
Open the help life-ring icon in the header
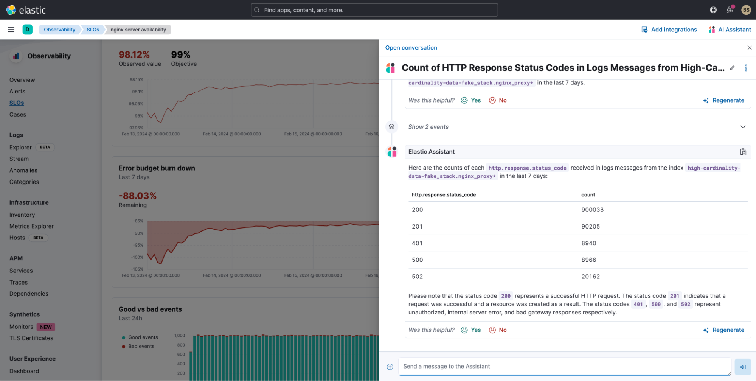pos(713,9)
